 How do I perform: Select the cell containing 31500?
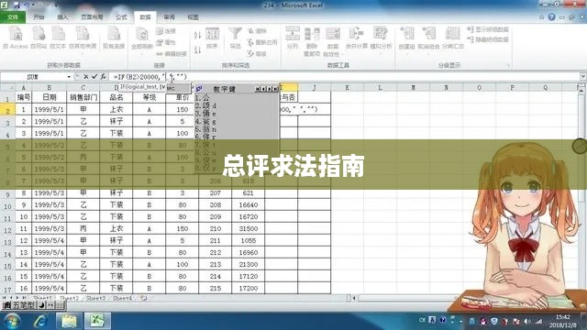pos(248,228)
